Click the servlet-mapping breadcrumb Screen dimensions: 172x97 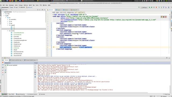pyautogui.click(x=67, y=12)
